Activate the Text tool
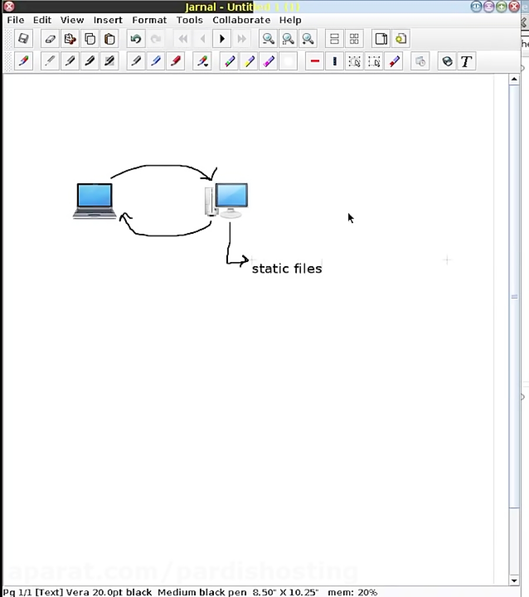Viewport: 529px width, 597px height. 466,61
